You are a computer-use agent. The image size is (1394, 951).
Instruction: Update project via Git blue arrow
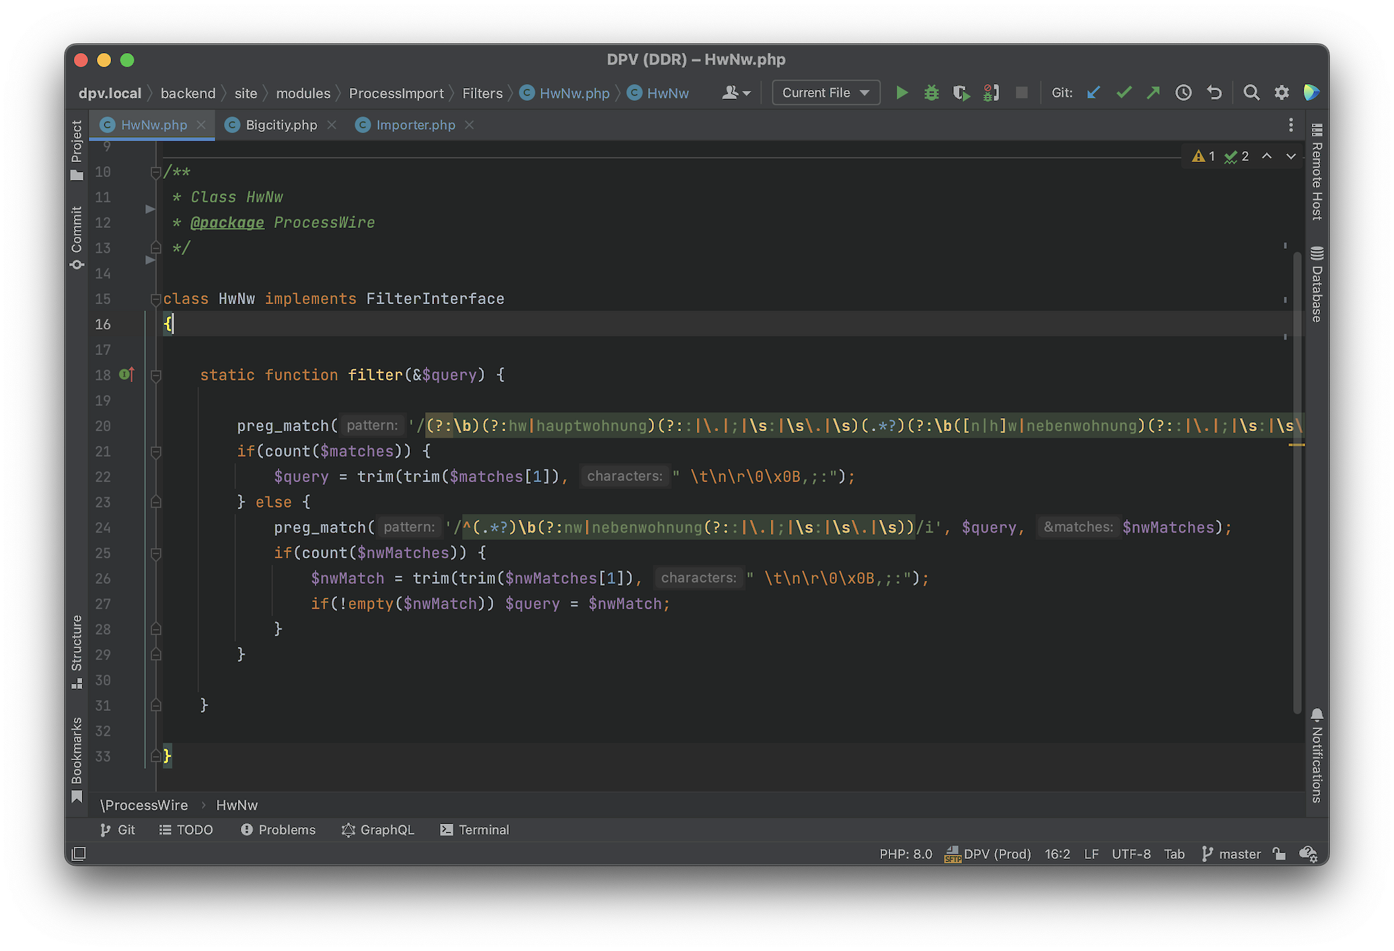pyautogui.click(x=1093, y=93)
